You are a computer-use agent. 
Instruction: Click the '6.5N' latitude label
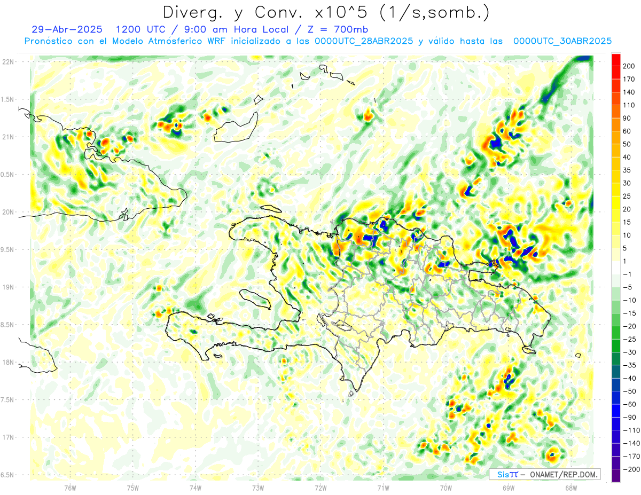click(x=8, y=475)
